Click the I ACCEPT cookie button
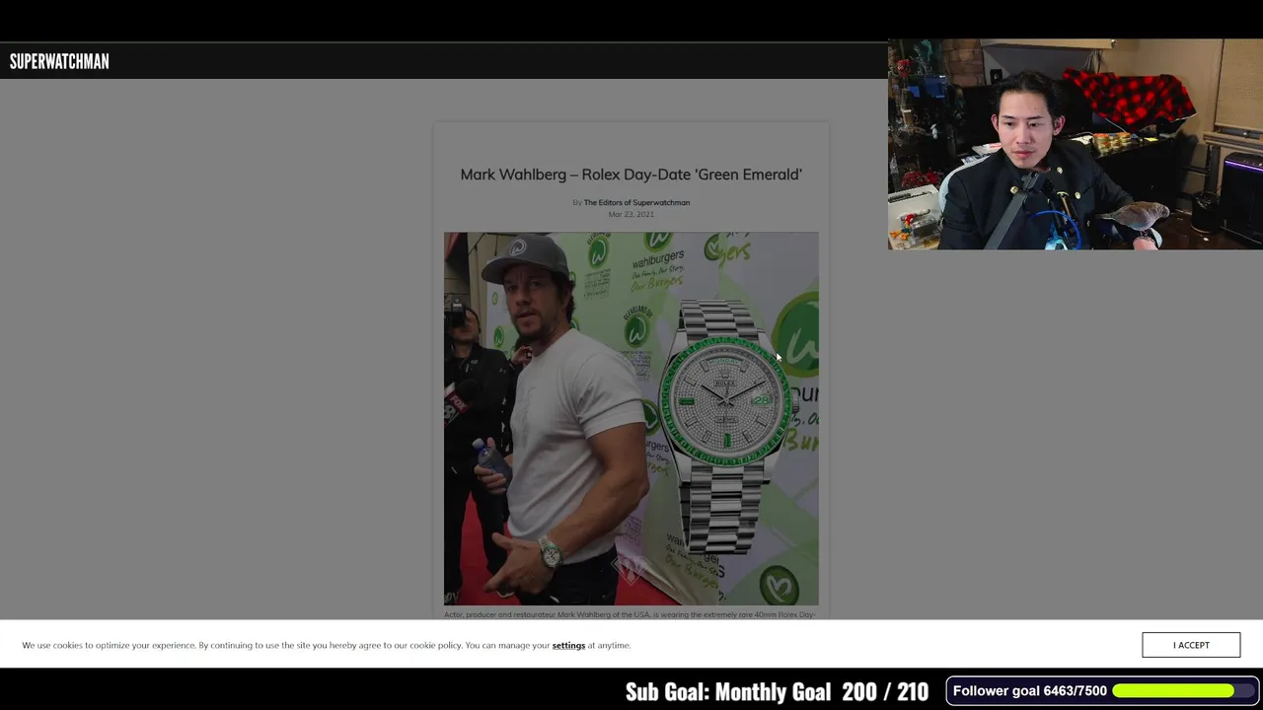Image resolution: width=1263 pixels, height=710 pixels. click(1191, 645)
